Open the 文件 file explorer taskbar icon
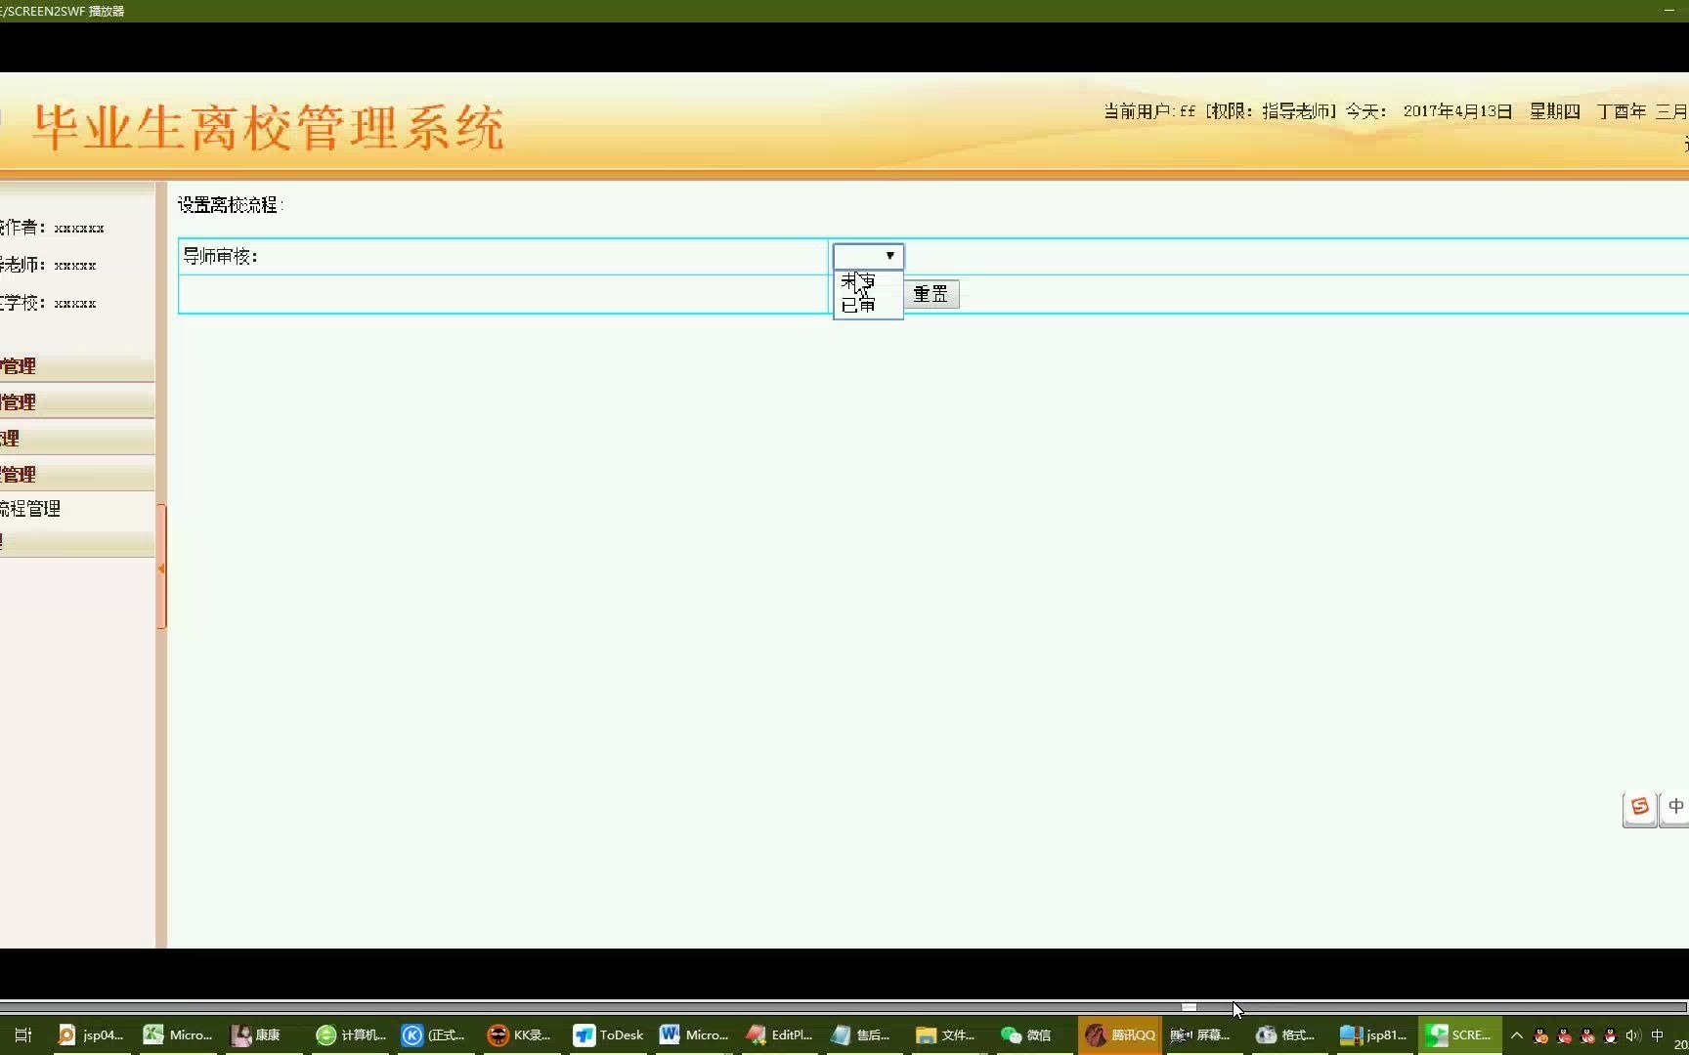Screen dimensions: 1689x1055 click(x=943, y=1034)
